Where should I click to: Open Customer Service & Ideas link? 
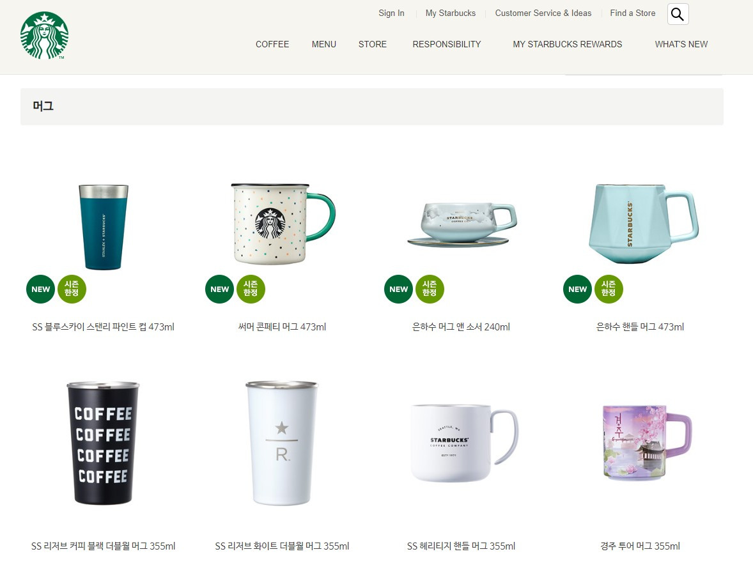[543, 13]
